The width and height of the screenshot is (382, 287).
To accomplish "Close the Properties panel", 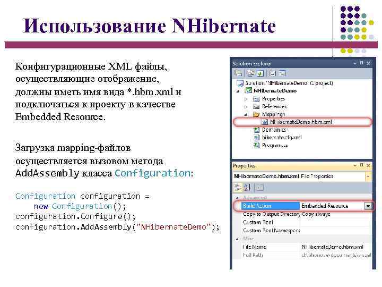I will click(x=368, y=165).
